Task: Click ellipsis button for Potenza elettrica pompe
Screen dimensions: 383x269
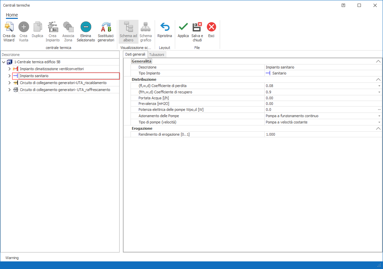Action: click(379, 110)
